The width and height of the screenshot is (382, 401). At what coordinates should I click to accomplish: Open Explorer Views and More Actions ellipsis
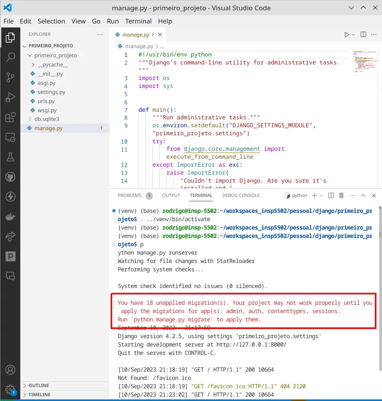[x=100, y=34]
